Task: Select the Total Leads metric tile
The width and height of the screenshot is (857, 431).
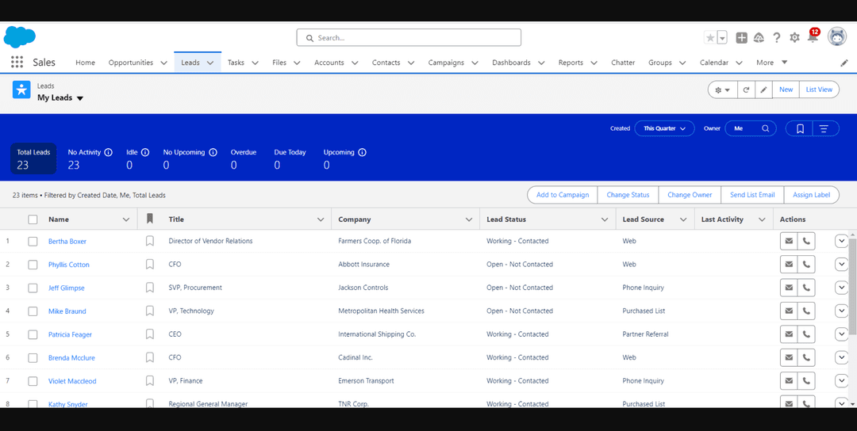Action: coord(33,158)
